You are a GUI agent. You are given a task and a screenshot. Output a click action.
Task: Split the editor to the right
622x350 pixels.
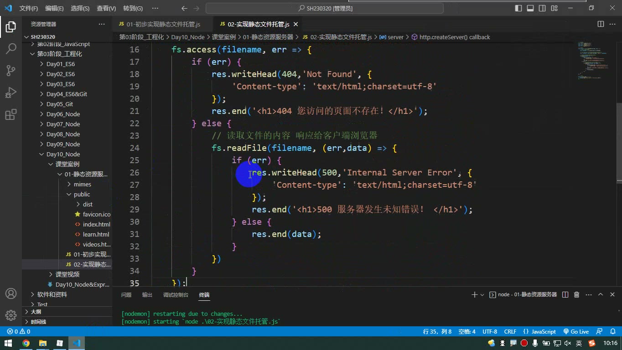pyautogui.click(x=601, y=24)
